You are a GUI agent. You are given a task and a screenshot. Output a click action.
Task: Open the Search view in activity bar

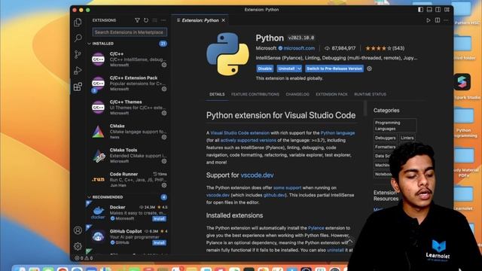[x=78, y=38]
